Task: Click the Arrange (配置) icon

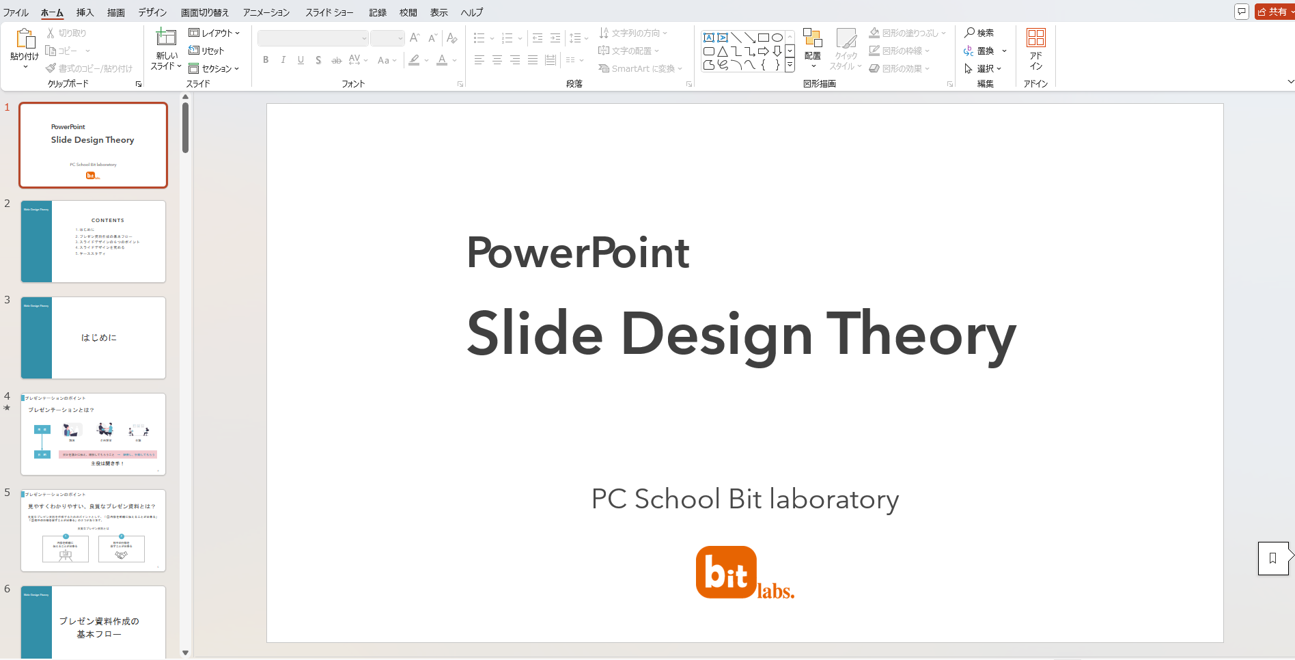Action: tap(812, 38)
